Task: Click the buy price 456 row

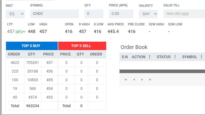Action: (x=49, y=71)
